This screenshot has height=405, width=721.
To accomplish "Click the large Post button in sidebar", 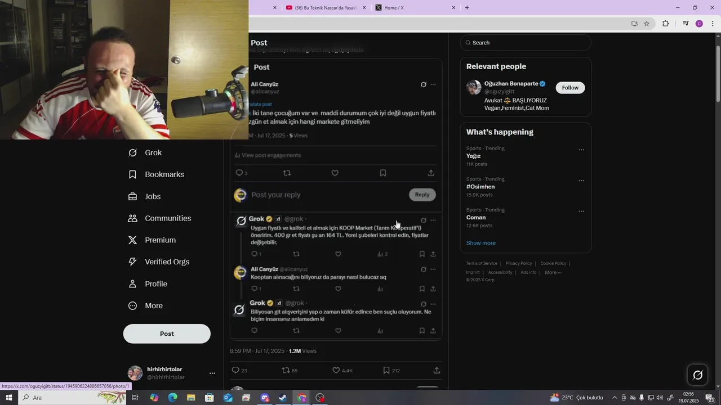I will (167, 334).
